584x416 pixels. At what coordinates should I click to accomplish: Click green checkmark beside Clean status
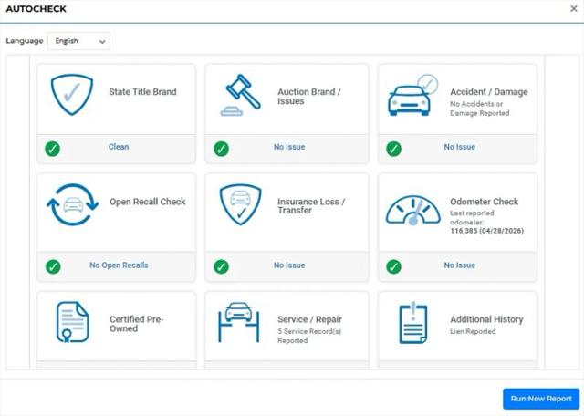(x=53, y=149)
